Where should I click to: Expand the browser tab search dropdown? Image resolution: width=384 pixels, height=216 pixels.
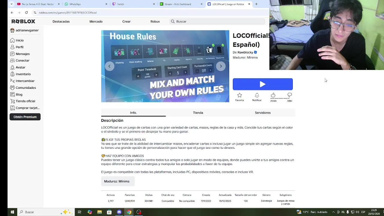(x=11, y=4)
